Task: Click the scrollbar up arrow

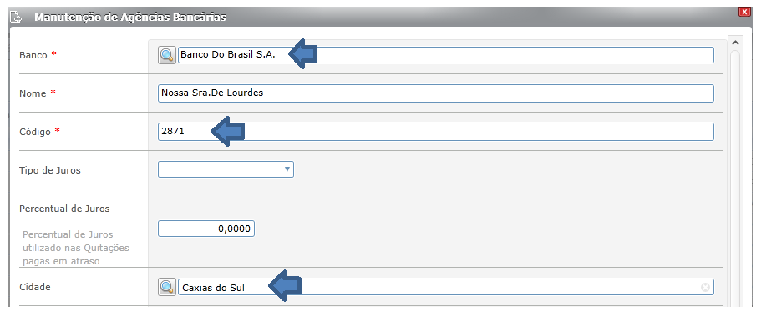Action: (x=734, y=43)
